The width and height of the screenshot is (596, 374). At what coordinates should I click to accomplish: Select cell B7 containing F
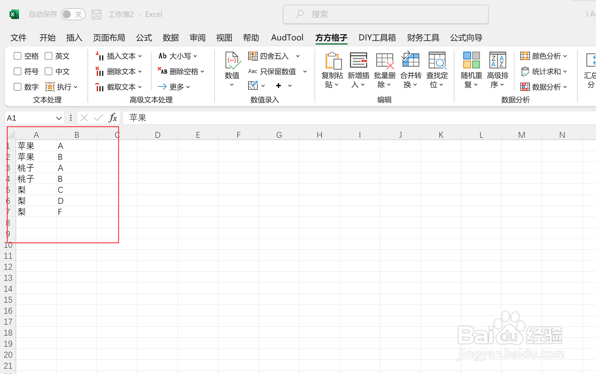(x=76, y=212)
